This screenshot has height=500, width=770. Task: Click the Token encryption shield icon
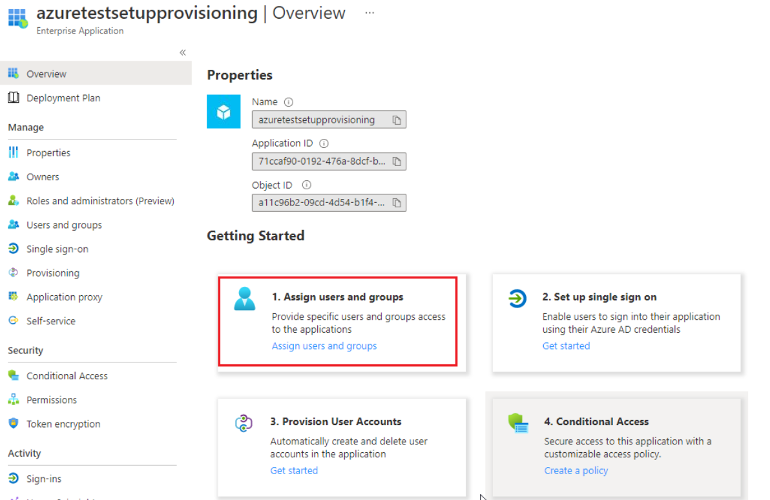[14, 423]
